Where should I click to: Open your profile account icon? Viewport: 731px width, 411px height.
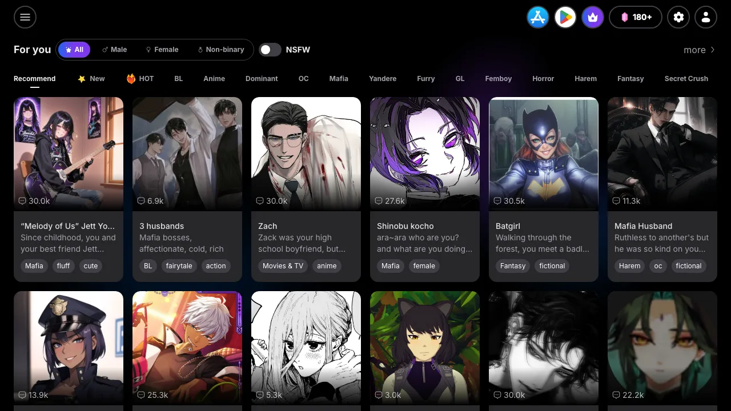pyautogui.click(x=706, y=17)
